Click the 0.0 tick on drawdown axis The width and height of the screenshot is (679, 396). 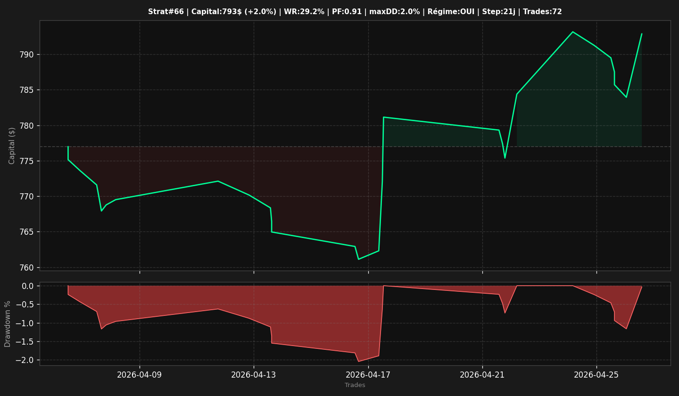coord(28,286)
